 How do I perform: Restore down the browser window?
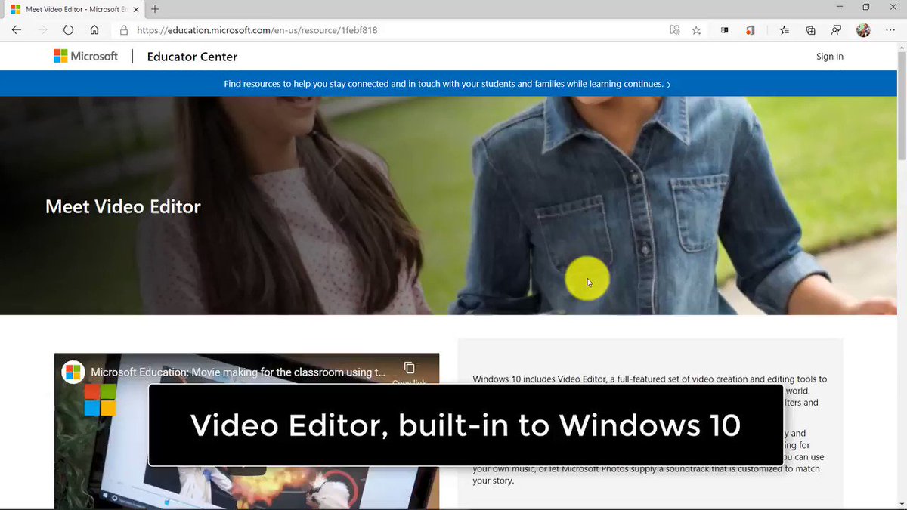click(x=866, y=8)
